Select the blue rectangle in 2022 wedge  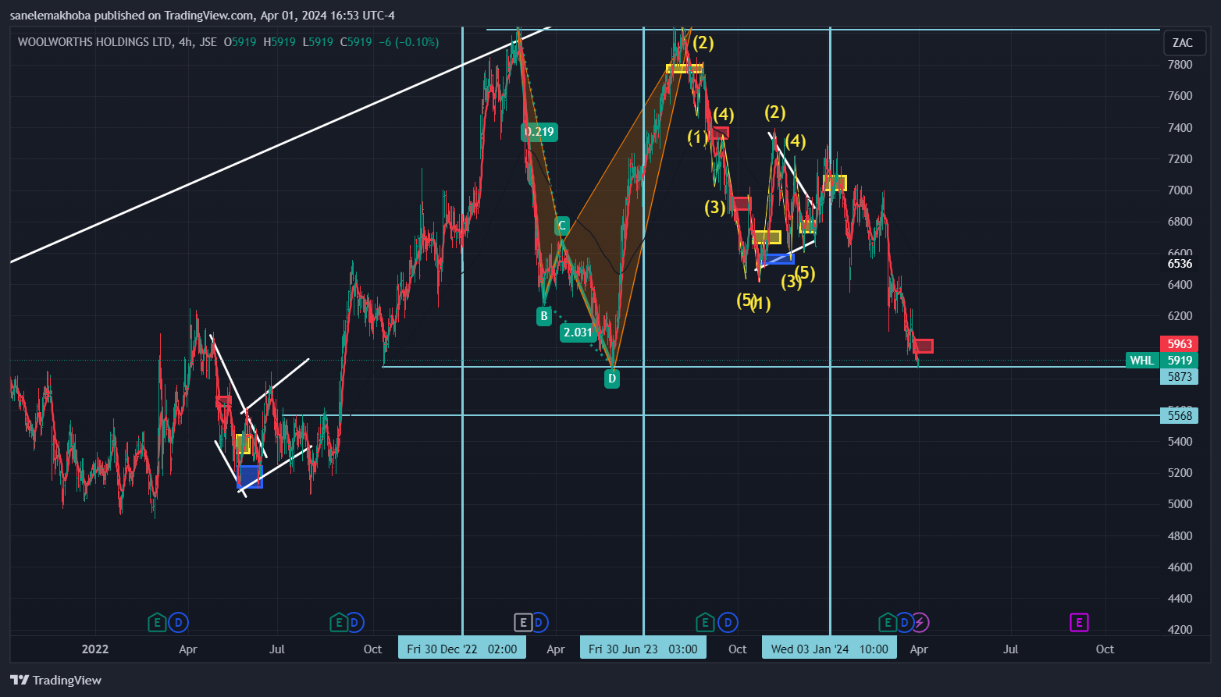250,477
